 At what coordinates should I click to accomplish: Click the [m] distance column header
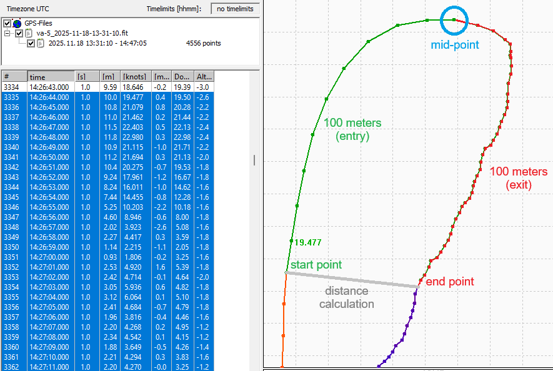point(109,76)
